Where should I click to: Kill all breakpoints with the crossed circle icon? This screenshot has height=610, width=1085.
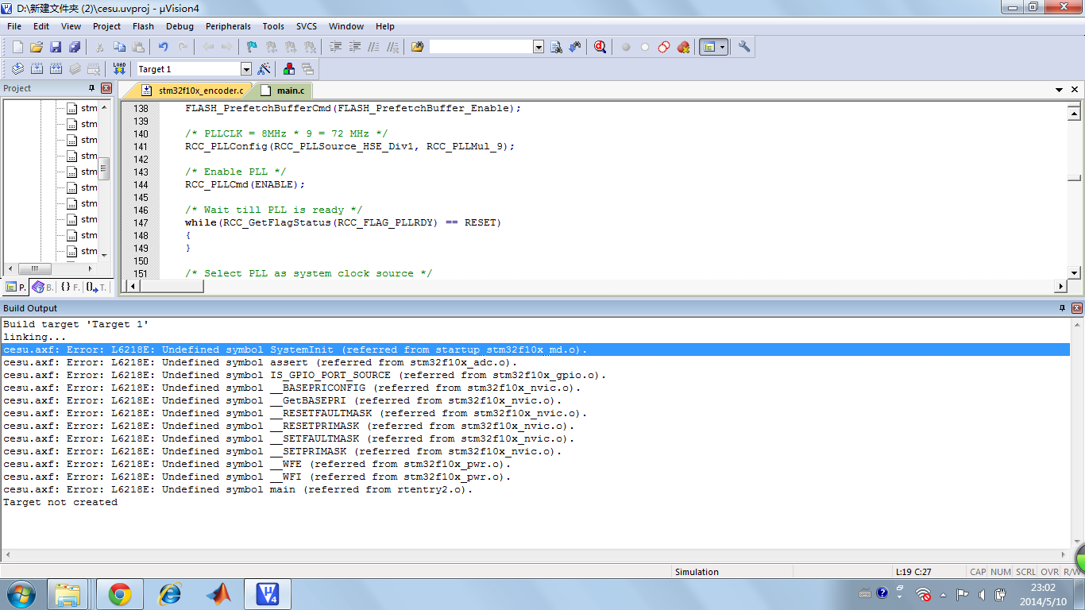683,47
